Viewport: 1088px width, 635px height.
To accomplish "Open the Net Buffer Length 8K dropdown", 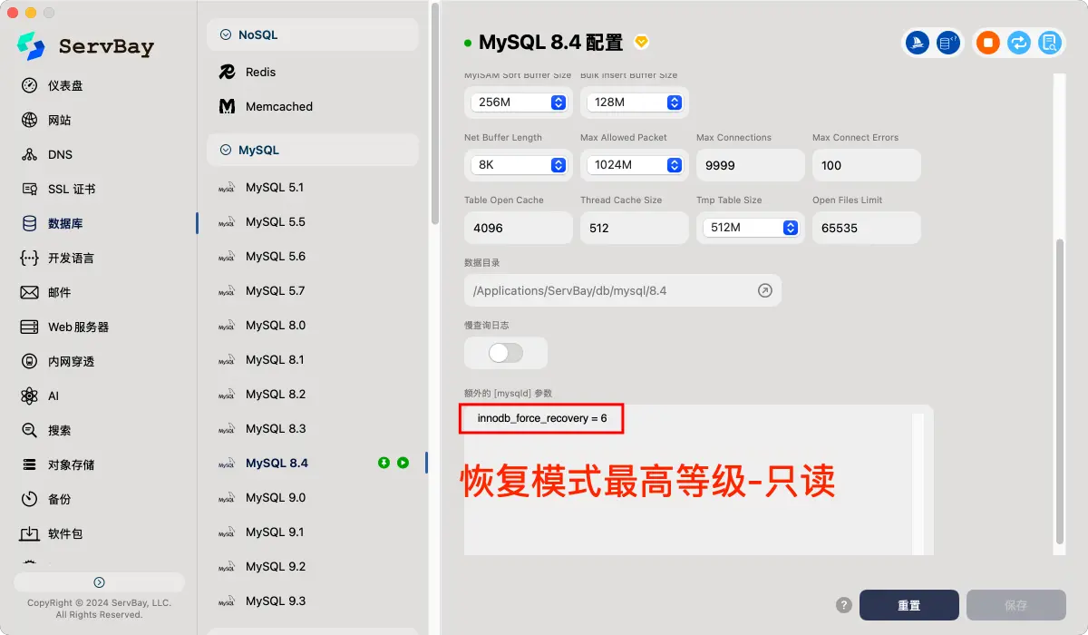I will [x=519, y=165].
